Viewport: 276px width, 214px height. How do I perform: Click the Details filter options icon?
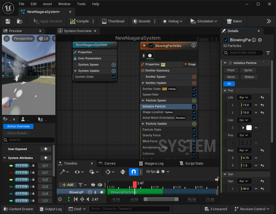tap(268, 53)
